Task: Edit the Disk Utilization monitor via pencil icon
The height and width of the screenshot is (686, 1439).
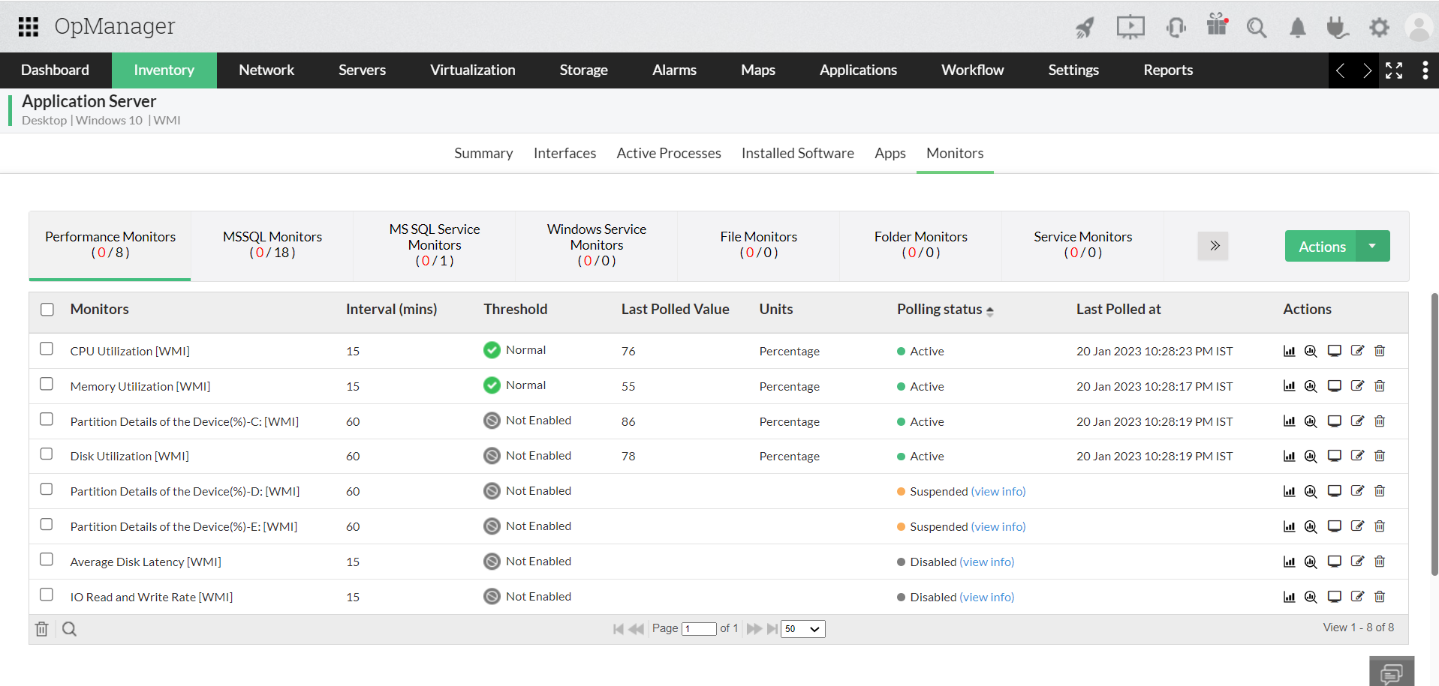Action: coord(1357,456)
